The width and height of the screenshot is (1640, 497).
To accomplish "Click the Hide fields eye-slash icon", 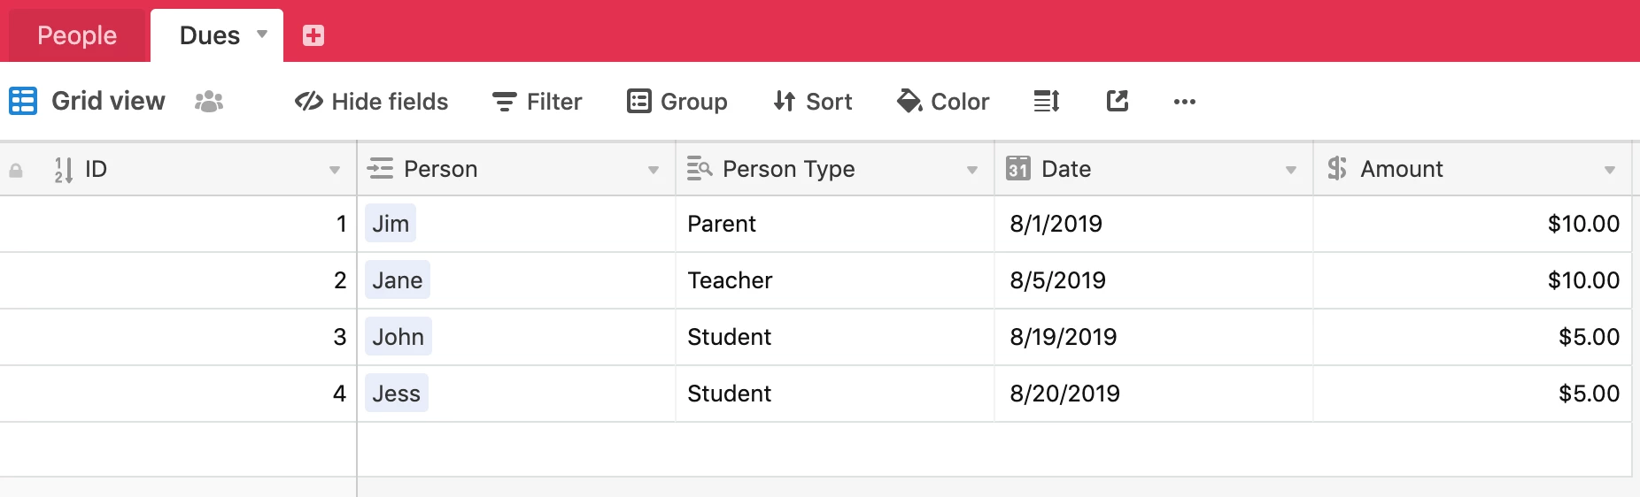I will (x=309, y=102).
